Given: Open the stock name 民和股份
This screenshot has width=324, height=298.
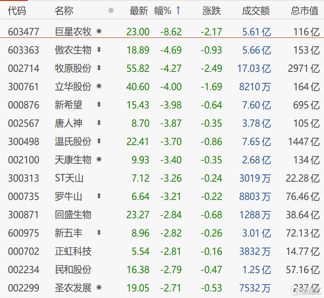Looking at the screenshot, I should click(73, 270).
